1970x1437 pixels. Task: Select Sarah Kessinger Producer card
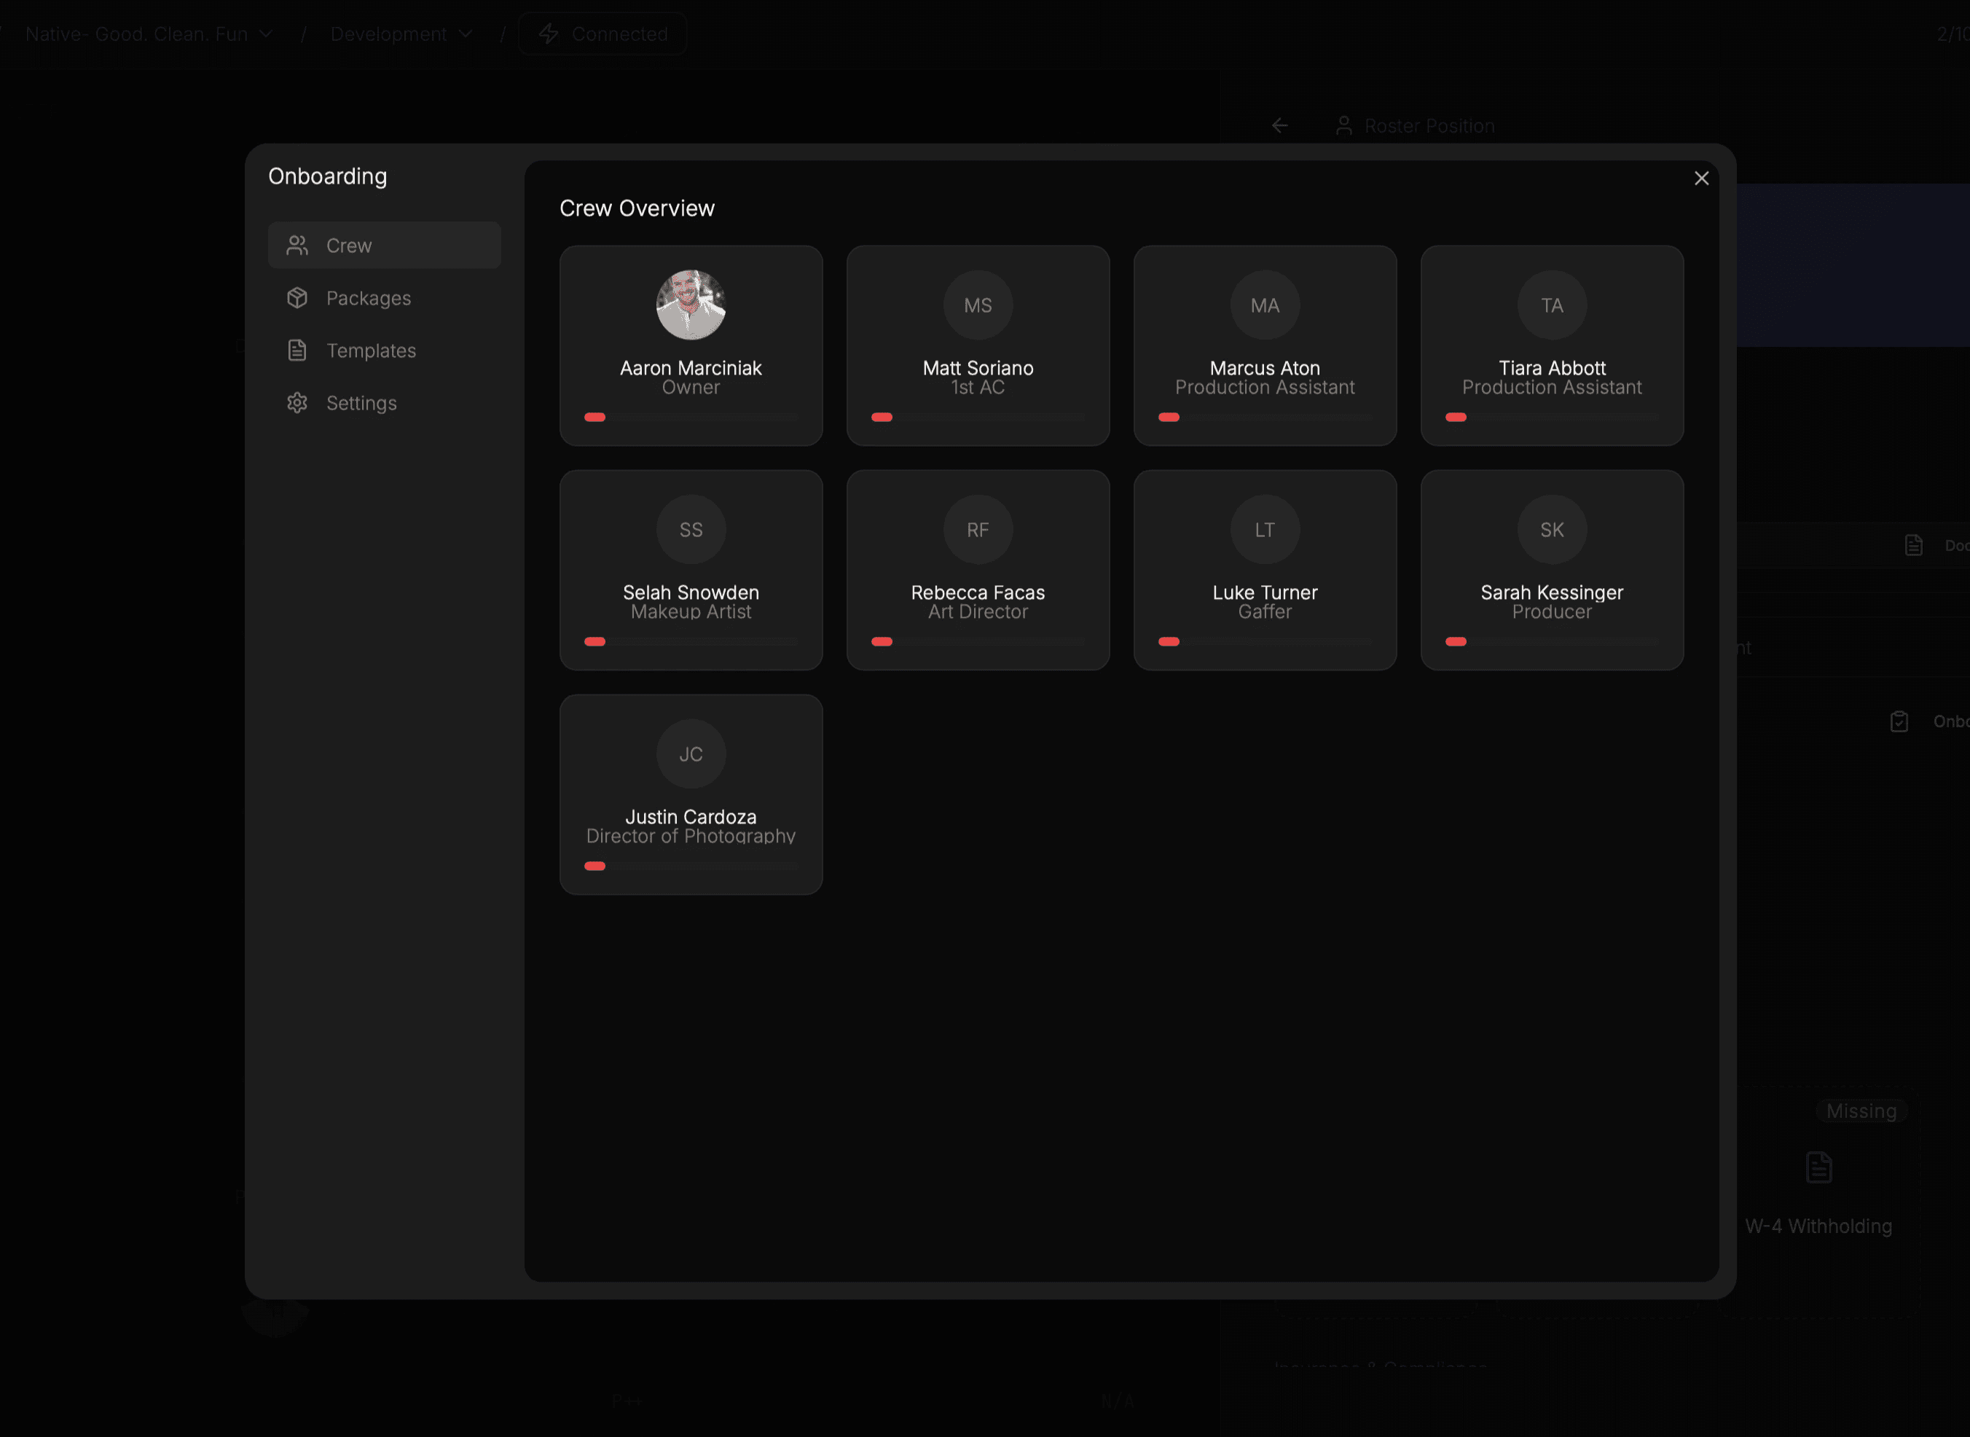(1552, 600)
